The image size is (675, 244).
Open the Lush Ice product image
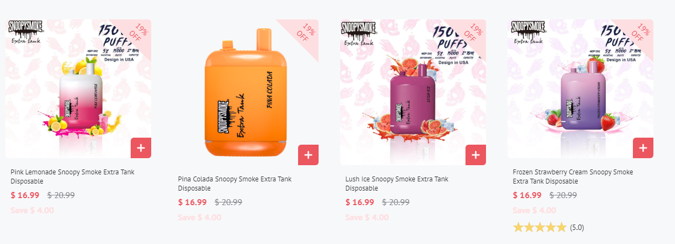(x=413, y=92)
